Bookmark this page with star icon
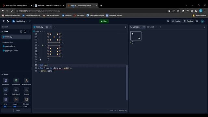This screenshot has width=208, height=117. click(178, 11)
